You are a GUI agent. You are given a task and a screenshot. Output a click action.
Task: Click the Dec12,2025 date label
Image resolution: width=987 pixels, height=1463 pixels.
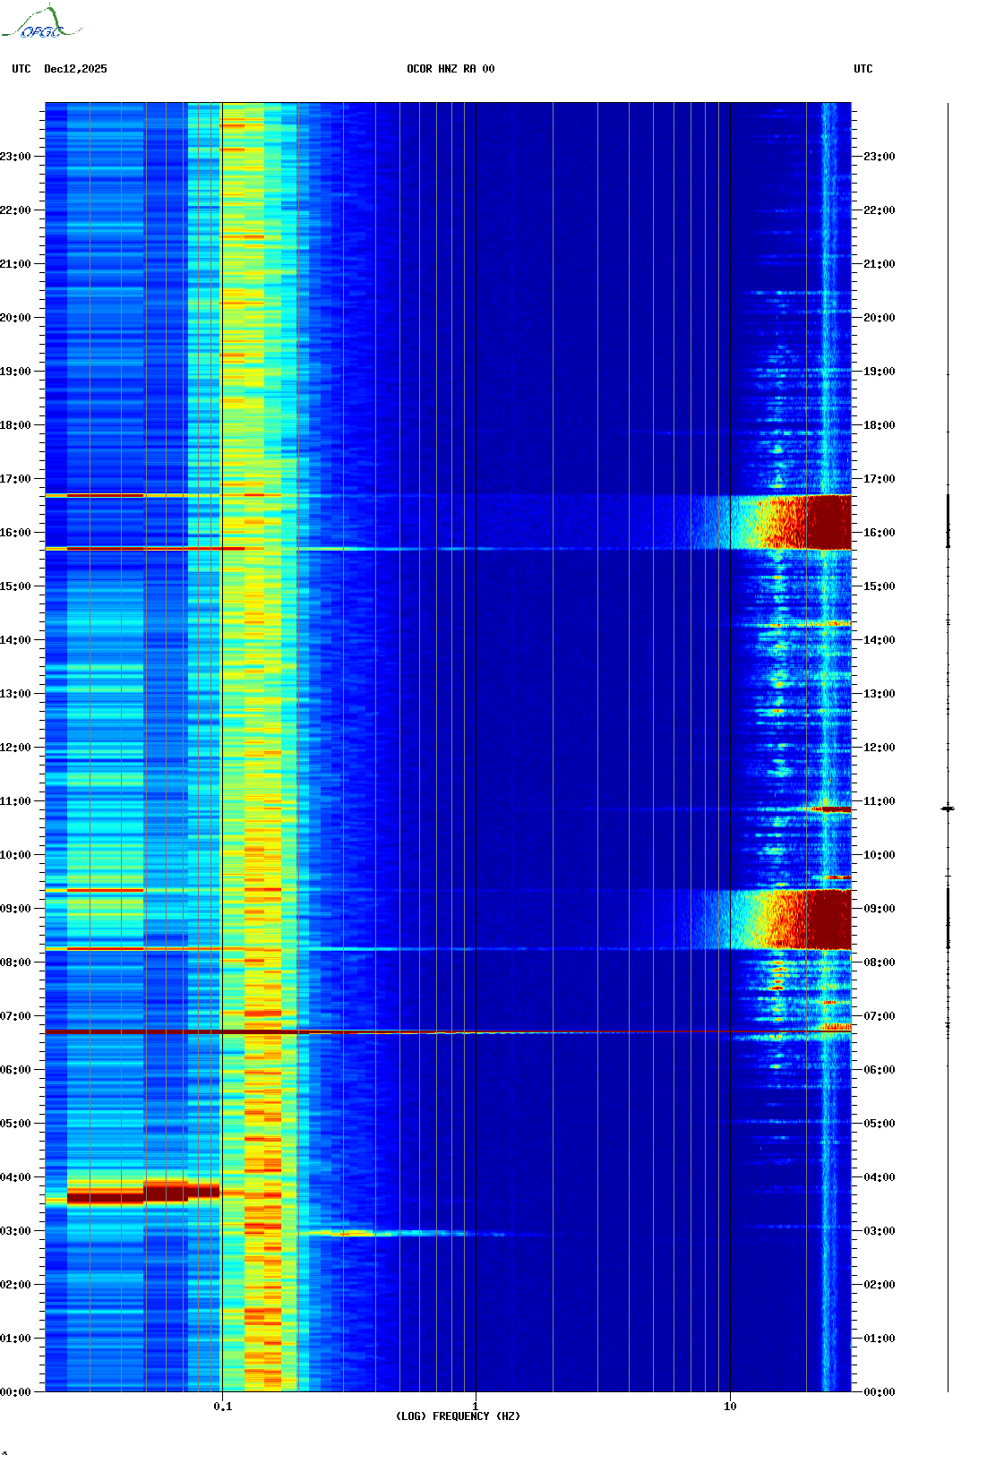pyautogui.click(x=75, y=69)
